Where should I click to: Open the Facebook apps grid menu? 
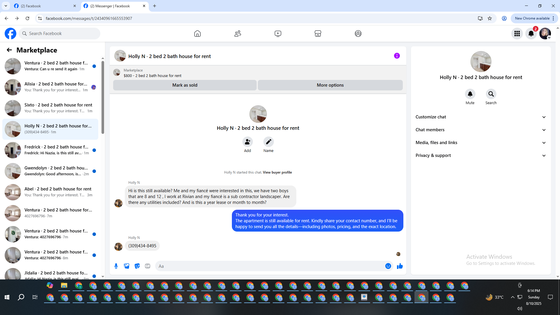click(517, 34)
